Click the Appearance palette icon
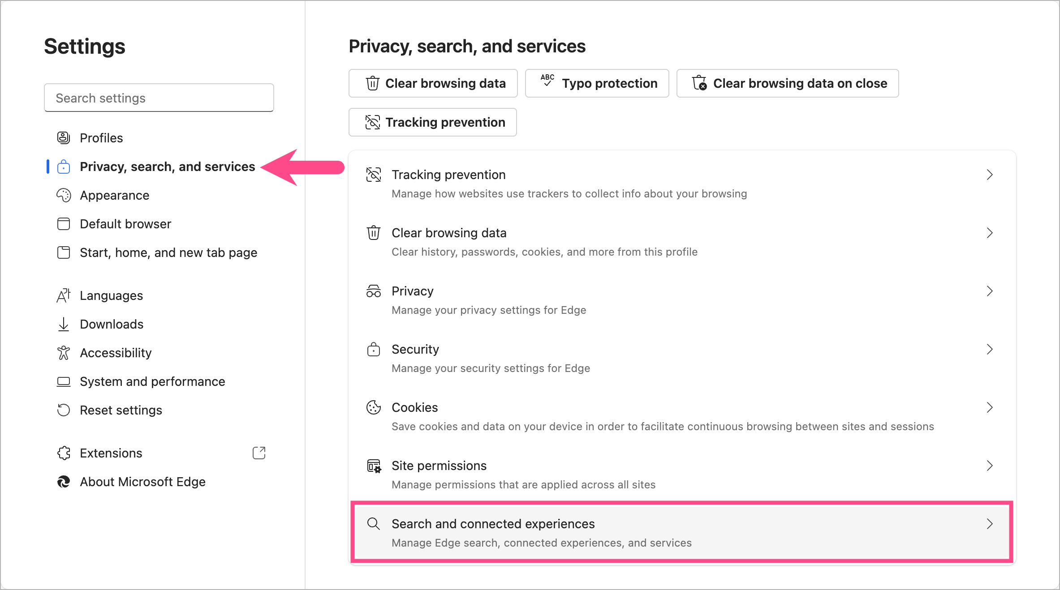Viewport: 1060px width, 590px height. tap(64, 195)
